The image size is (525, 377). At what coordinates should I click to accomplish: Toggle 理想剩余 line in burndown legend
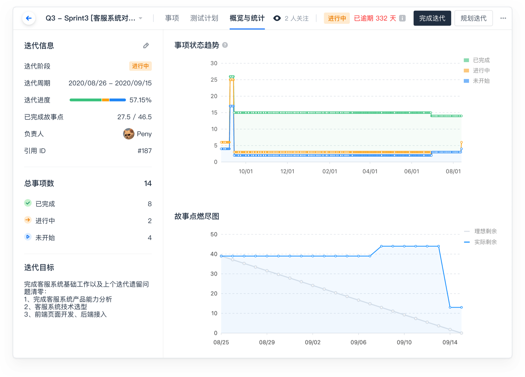tap(481, 231)
